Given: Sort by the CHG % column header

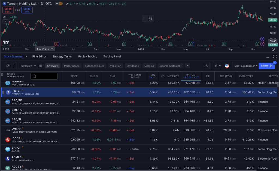Looking at the screenshot, I should 94,76.
